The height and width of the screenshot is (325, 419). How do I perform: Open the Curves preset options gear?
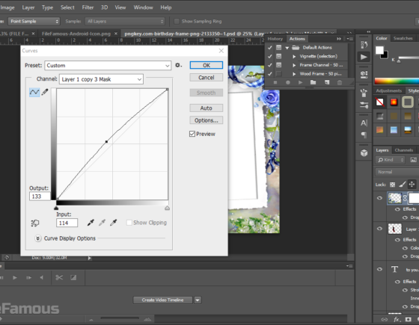click(179, 65)
